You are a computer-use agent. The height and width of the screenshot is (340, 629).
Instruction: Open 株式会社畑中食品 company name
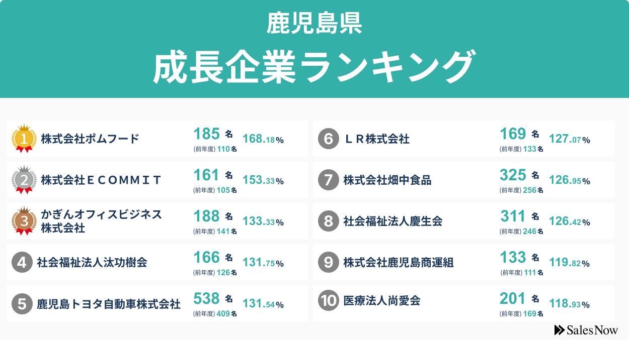(387, 180)
